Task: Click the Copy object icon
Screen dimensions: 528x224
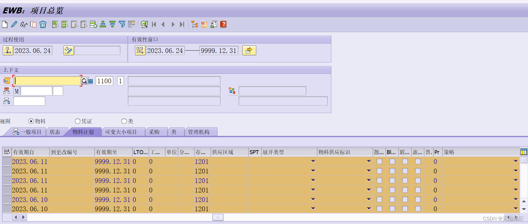Action: pyautogui.click(x=33, y=24)
